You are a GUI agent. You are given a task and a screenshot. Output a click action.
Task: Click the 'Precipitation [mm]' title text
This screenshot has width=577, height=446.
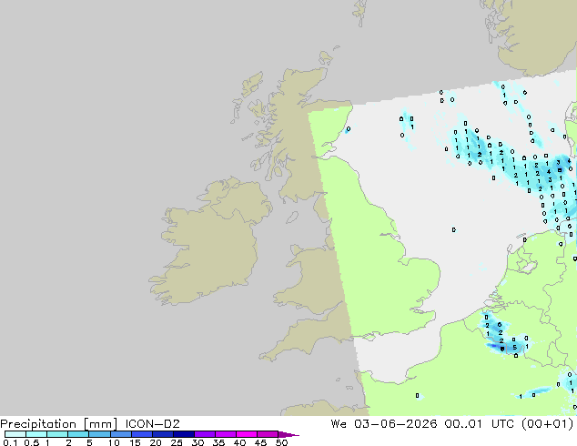(x=59, y=424)
